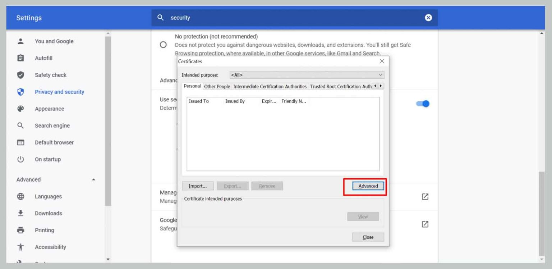Open Appearance settings via the palette icon

20,109
